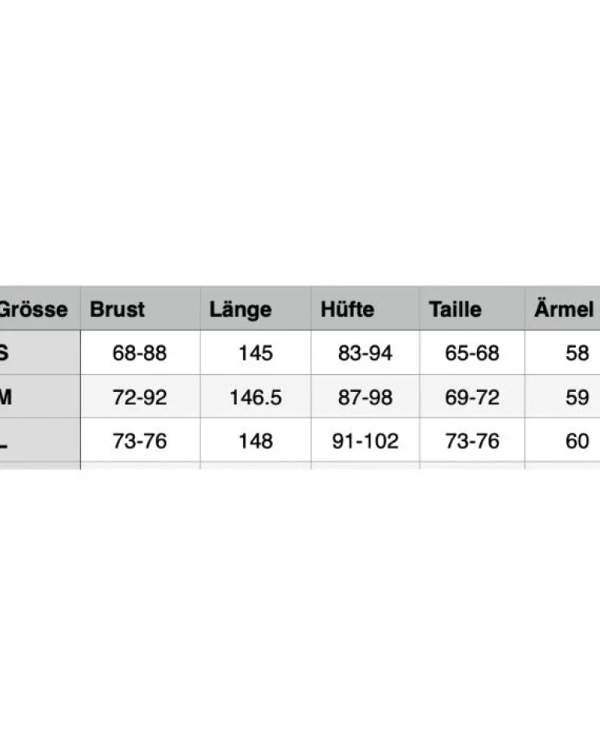Screen dimensions: 600x751
Task: Select the Hüfte column header
Action: (347, 309)
